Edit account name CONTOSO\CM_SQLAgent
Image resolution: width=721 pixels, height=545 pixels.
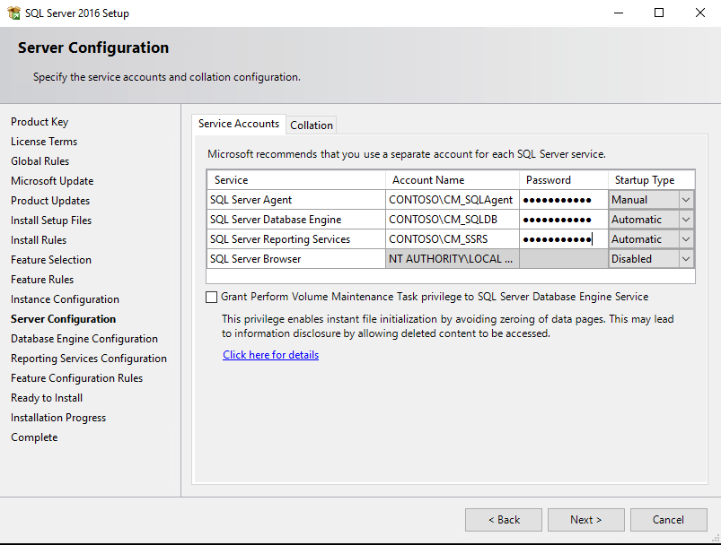pyautogui.click(x=453, y=200)
